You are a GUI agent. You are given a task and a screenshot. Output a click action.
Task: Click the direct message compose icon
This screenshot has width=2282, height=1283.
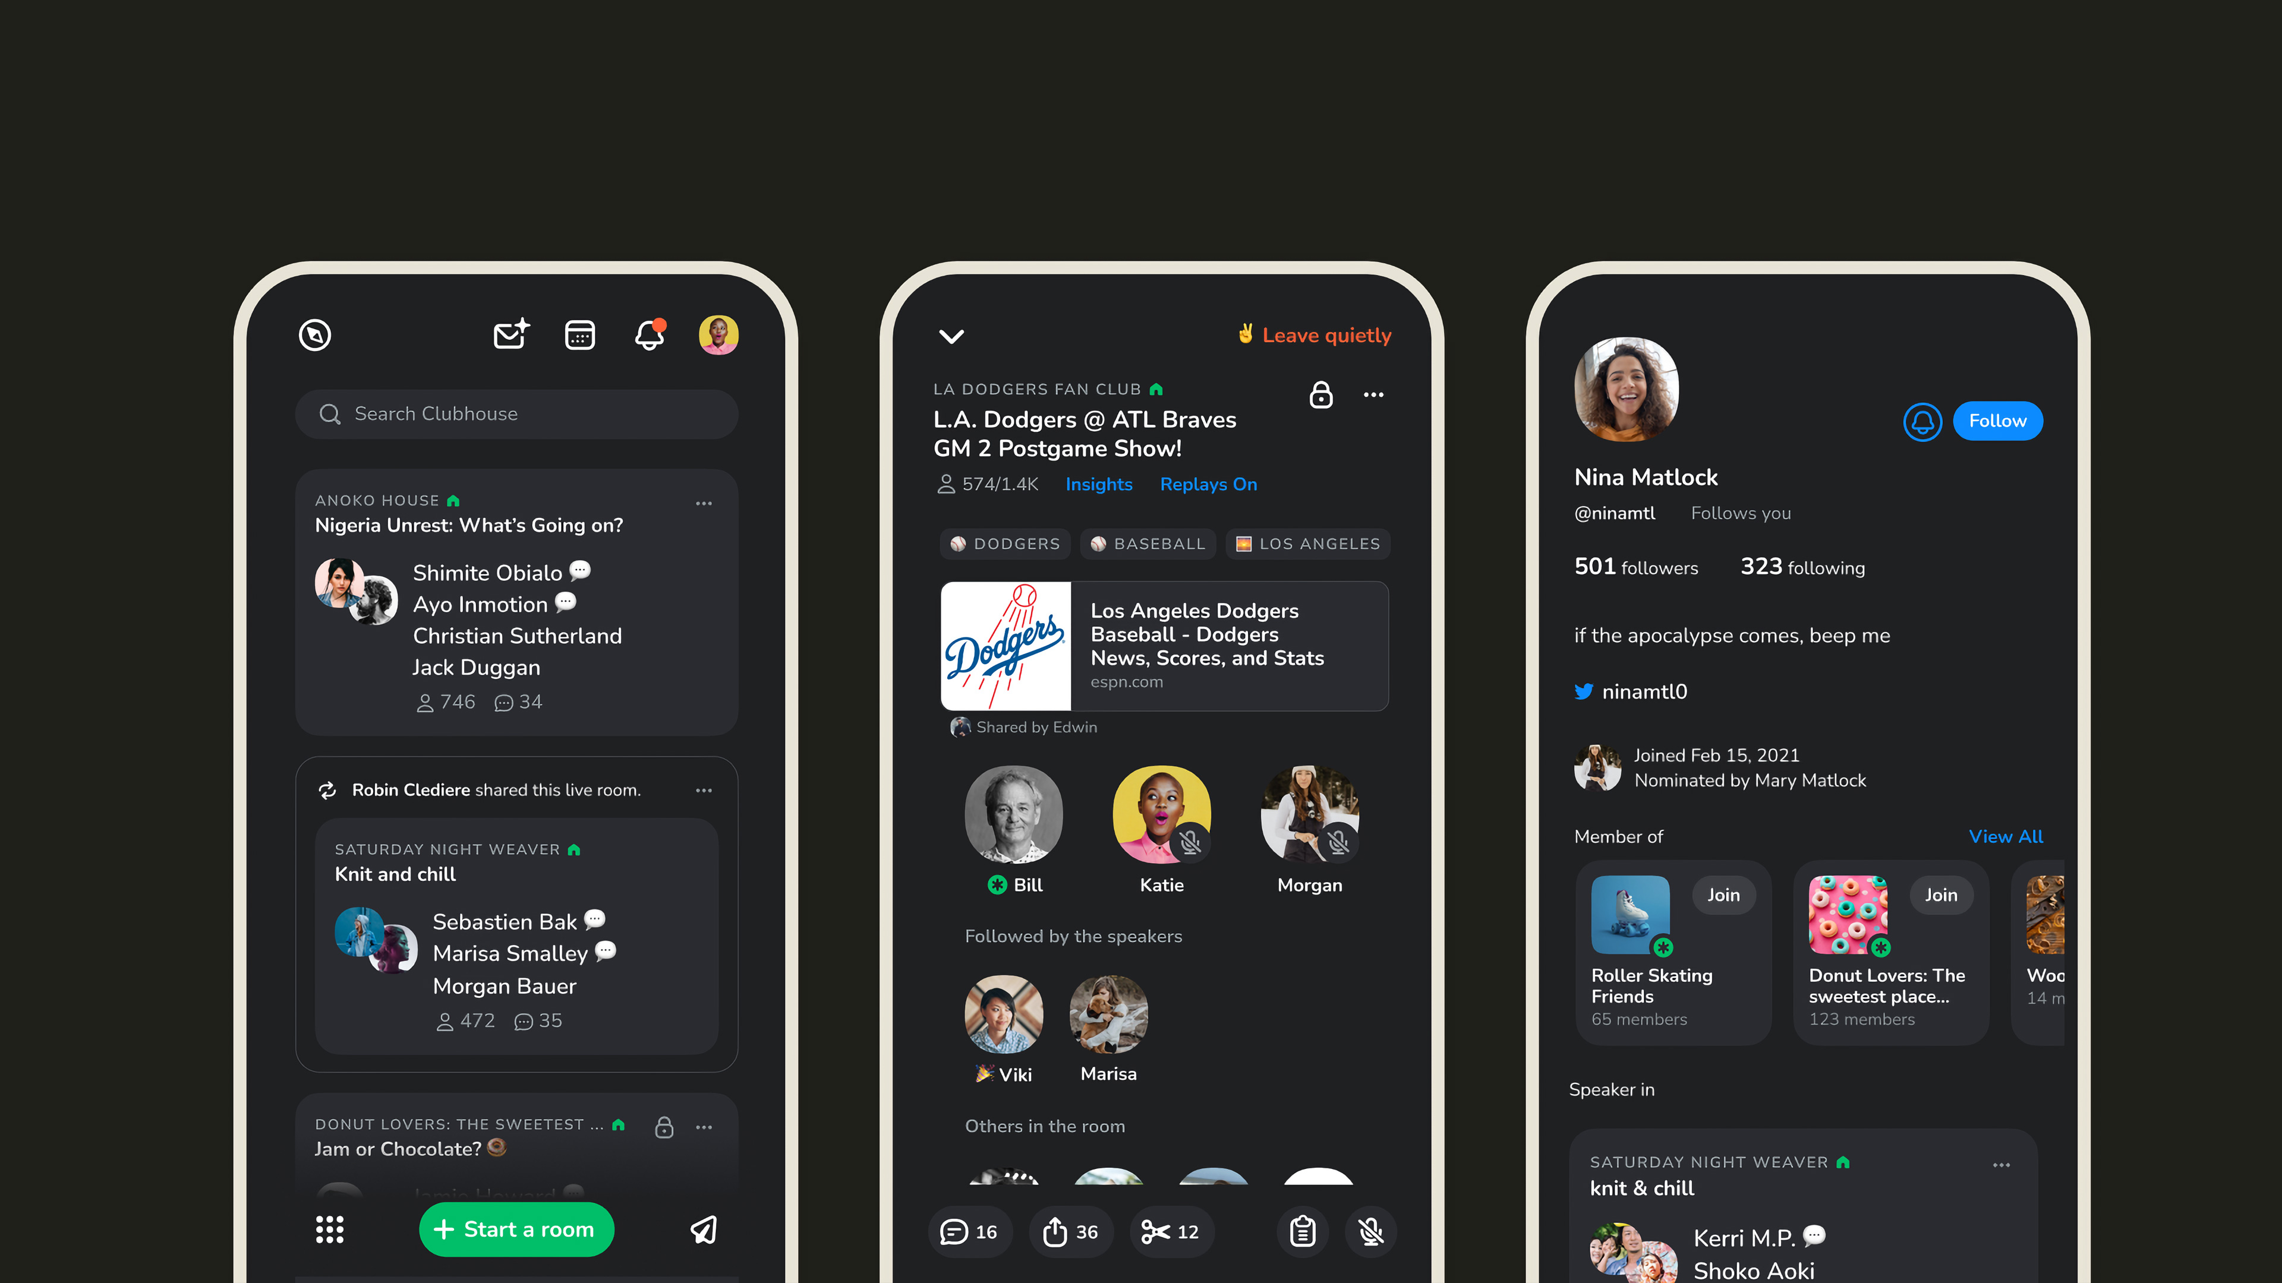pos(509,334)
